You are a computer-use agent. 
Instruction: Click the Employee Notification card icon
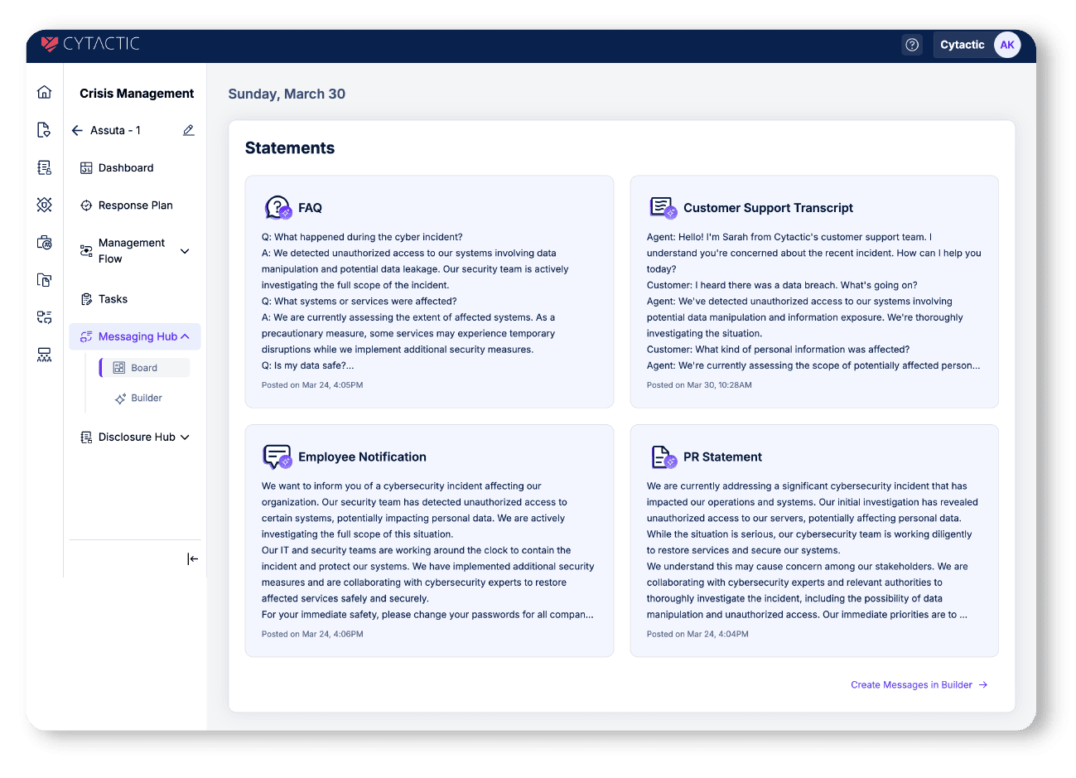tap(277, 457)
